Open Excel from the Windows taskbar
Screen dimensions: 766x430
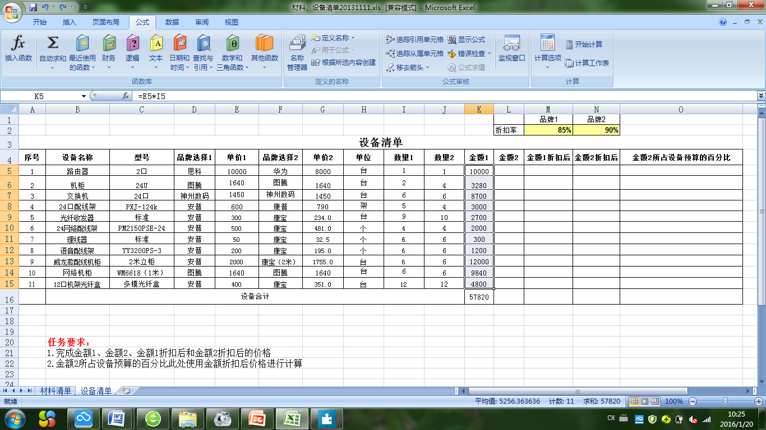(292, 418)
